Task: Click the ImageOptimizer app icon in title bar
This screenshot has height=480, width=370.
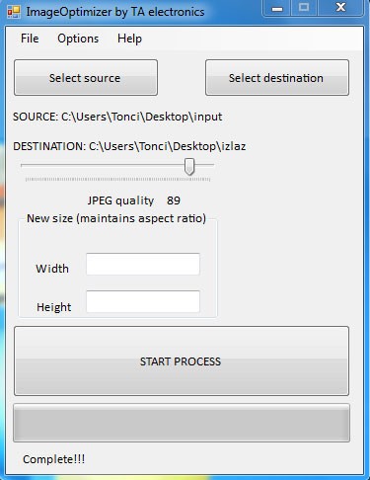Action: pyautogui.click(x=14, y=12)
